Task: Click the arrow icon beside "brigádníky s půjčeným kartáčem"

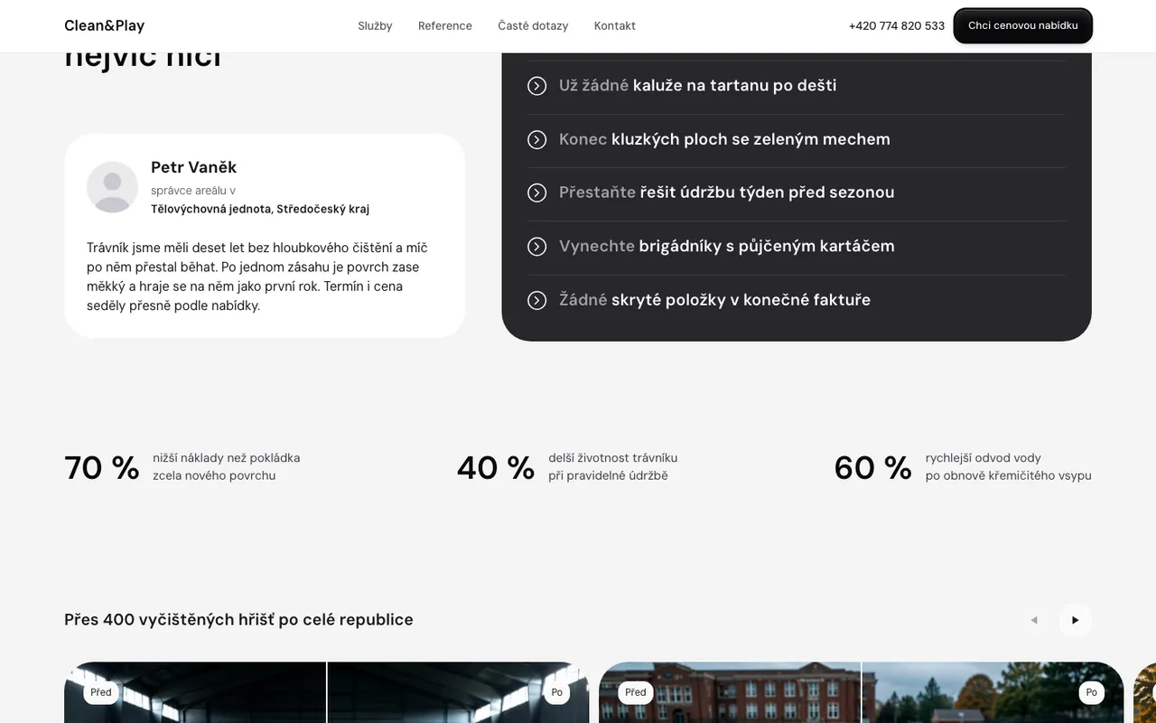Action: (537, 246)
